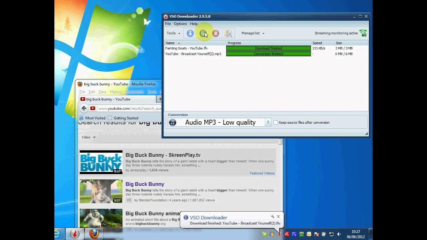Open Firefox History menu

click(x=116, y=92)
